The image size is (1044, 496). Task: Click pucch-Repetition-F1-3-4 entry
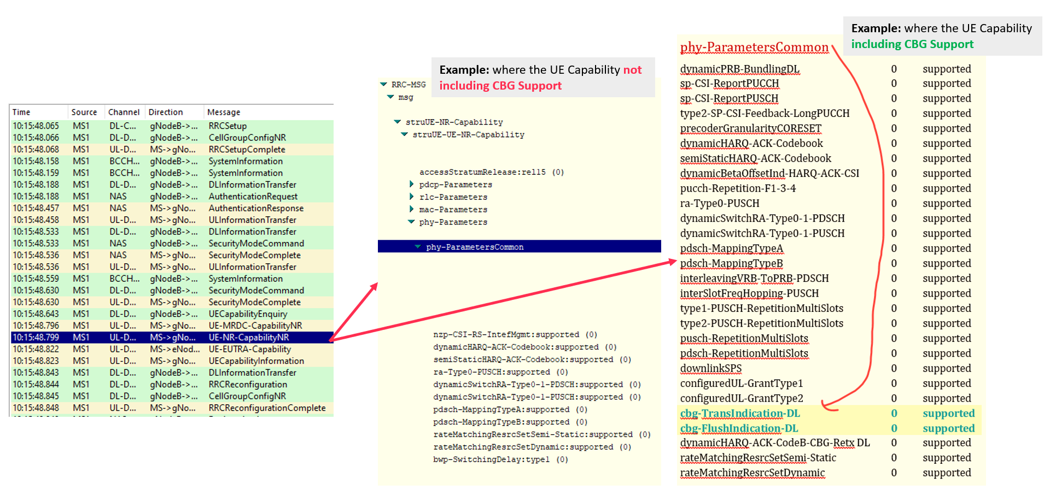click(738, 188)
